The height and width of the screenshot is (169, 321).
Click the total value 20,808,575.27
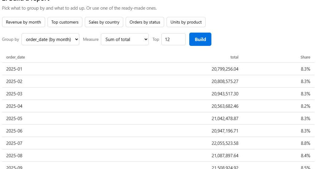[x=225, y=81]
